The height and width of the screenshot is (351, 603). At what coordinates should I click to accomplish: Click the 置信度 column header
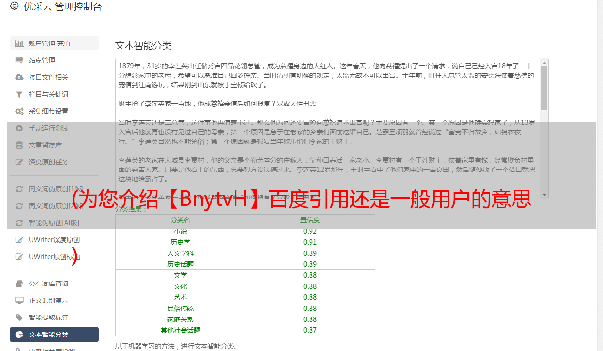click(310, 220)
